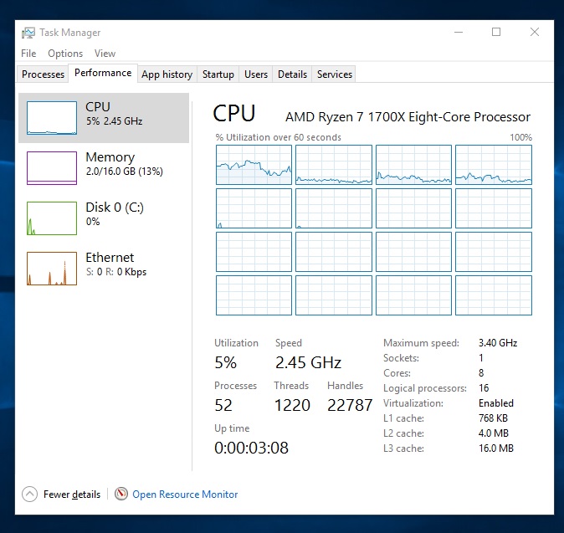Open the View menu
Screen dimensions: 564x533
(105, 54)
